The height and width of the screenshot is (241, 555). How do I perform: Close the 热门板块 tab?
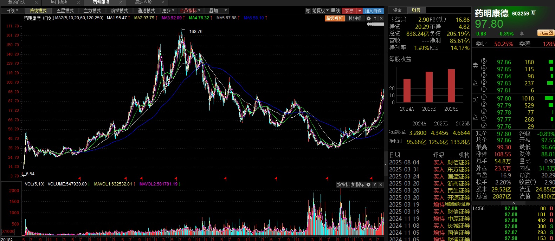pyautogui.click(x=78, y=2)
